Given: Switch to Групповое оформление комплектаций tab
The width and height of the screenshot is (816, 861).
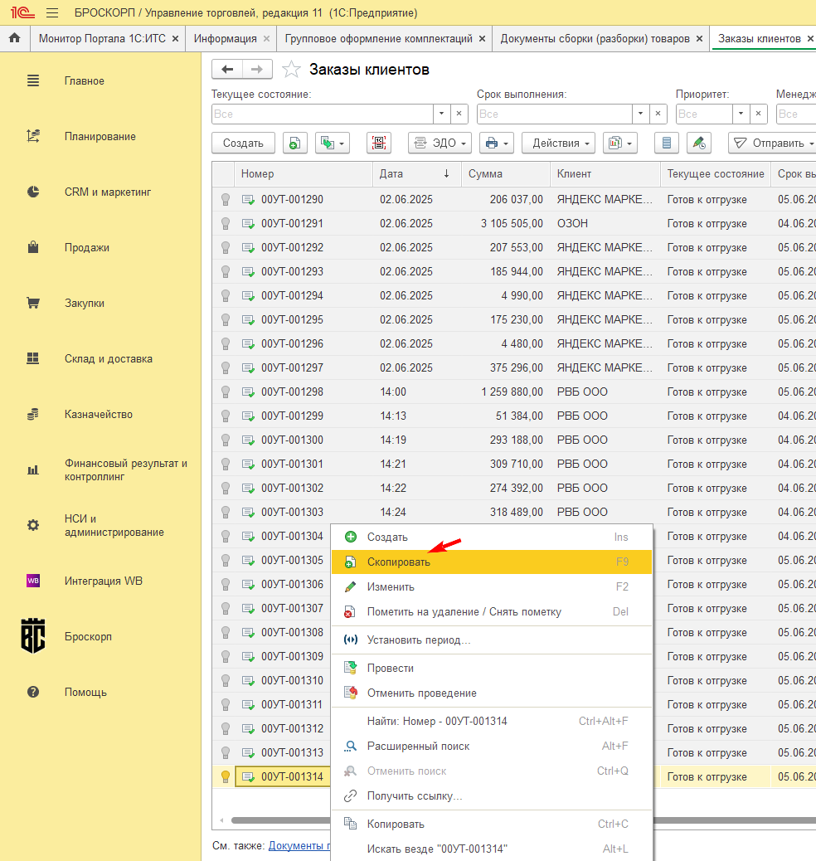Looking at the screenshot, I should click(x=378, y=38).
